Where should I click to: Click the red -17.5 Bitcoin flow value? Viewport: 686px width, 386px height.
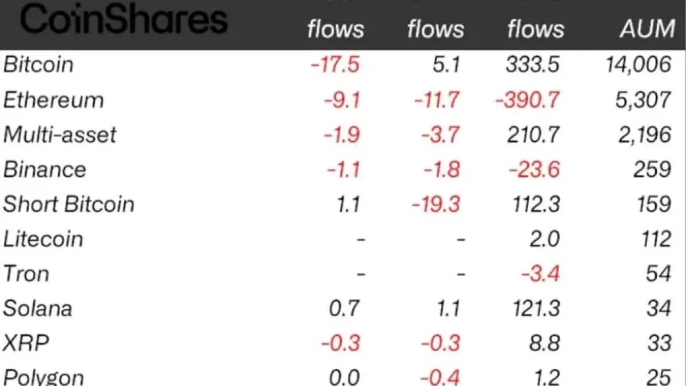(x=335, y=65)
